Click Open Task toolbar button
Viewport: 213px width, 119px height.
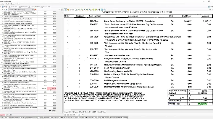point(13,6)
